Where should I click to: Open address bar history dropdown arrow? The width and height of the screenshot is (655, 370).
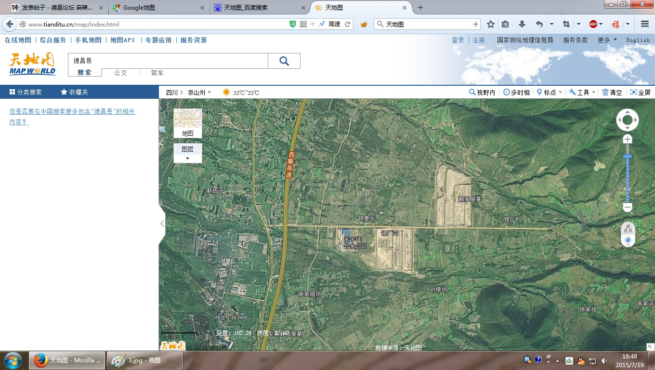click(x=313, y=24)
